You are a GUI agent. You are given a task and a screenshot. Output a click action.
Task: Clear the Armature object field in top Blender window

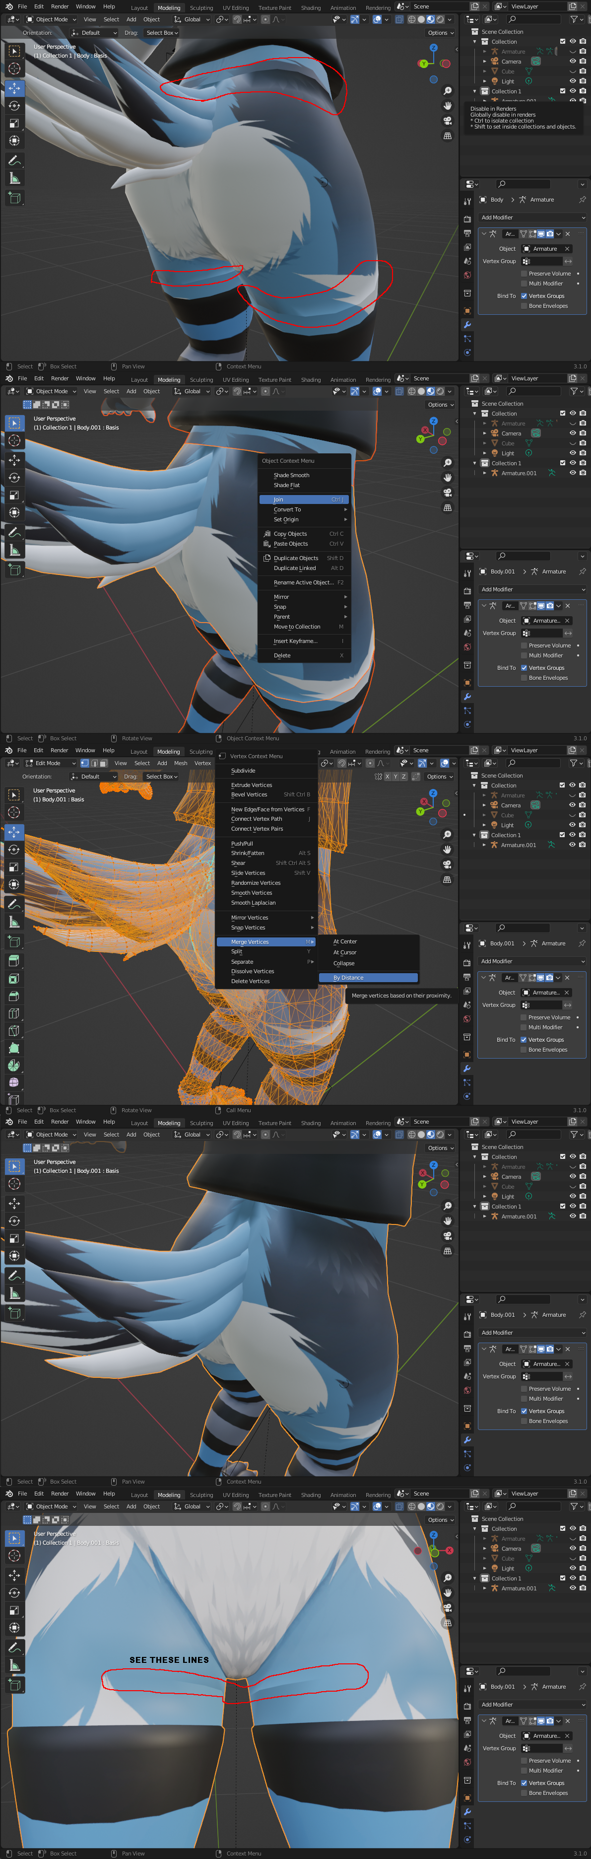click(567, 249)
